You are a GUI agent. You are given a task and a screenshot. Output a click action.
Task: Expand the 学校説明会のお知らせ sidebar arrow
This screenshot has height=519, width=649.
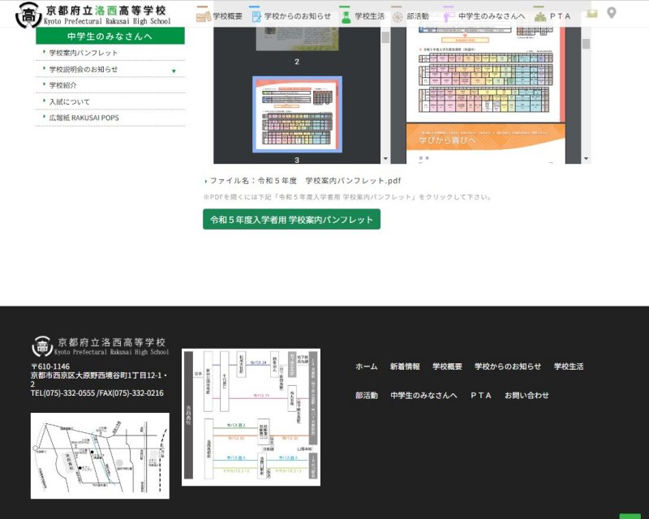(174, 71)
